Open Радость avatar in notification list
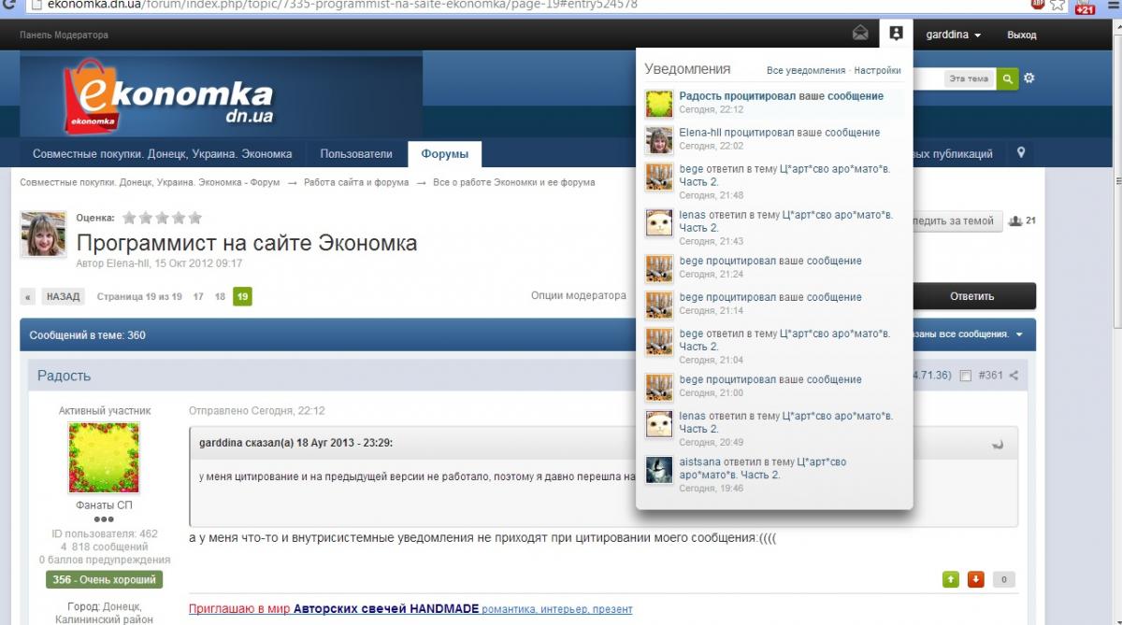Image resolution: width=1122 pixels, height=625 pixels. tap(659, 104)
